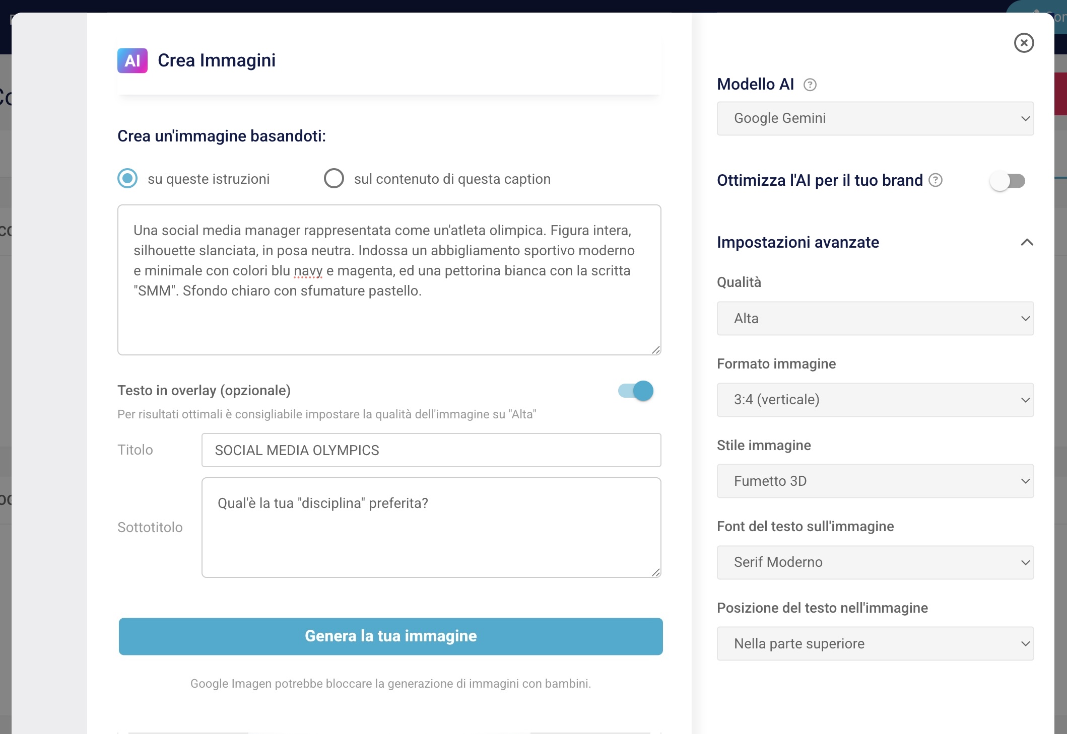
Task: Click the Genera la tua immagine button
Action: [390, 636]
